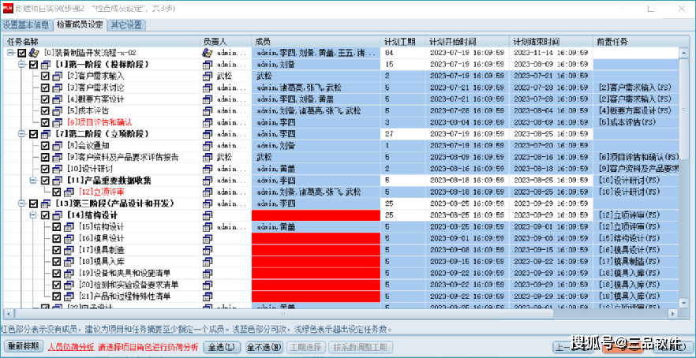Click the 负责人 icon in the 客户需求输入 row
This screenshot has height=358, width=696.
[208, 76]
